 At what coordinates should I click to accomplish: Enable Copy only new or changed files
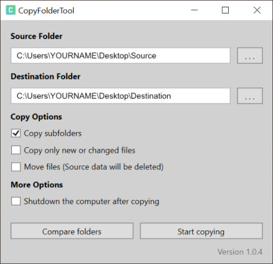pyautogui.click(x=16, y=150)
